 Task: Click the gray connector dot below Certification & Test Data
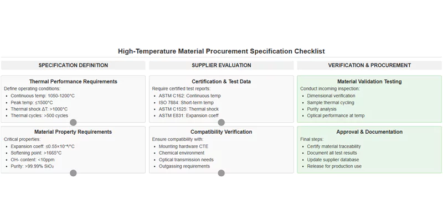point(221,122)
